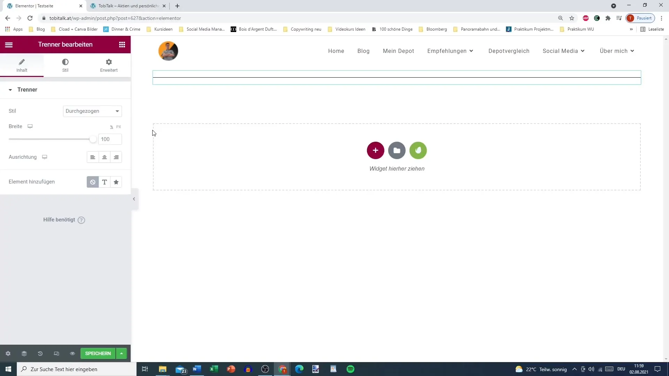Select percent unit for Breite

click(111, 127)
